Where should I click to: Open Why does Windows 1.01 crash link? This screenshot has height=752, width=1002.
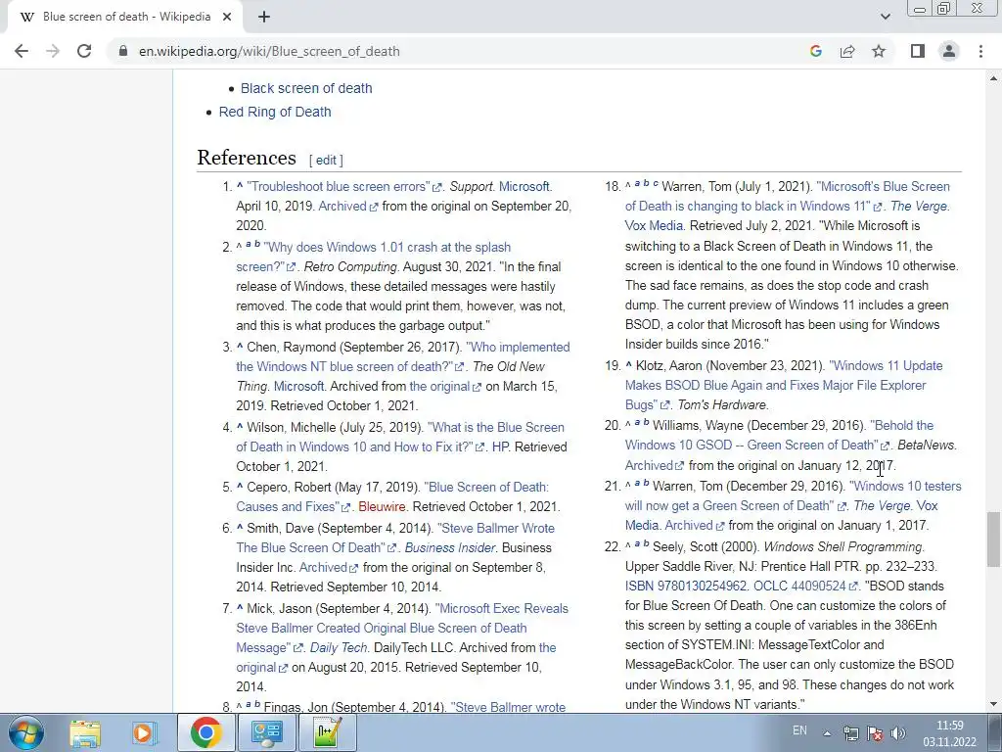coord(387,247)
